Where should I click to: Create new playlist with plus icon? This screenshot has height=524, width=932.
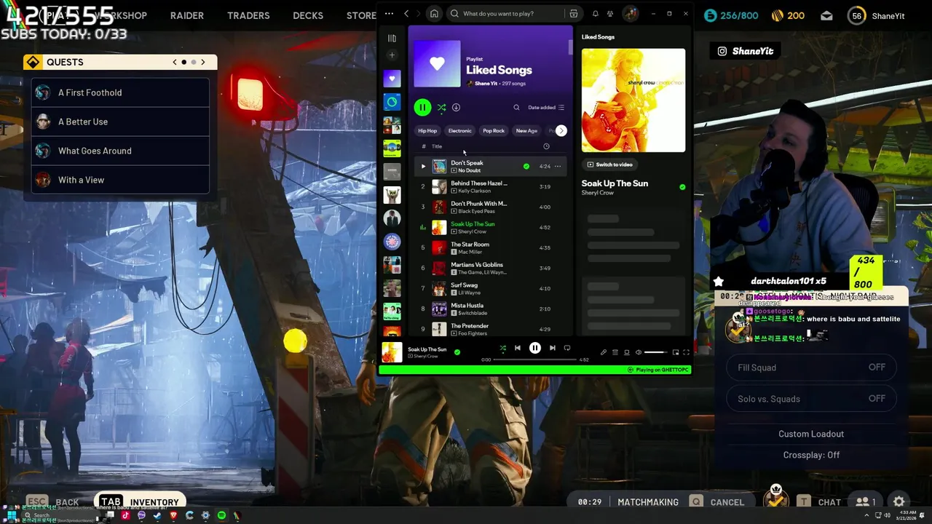click(392, 55)
